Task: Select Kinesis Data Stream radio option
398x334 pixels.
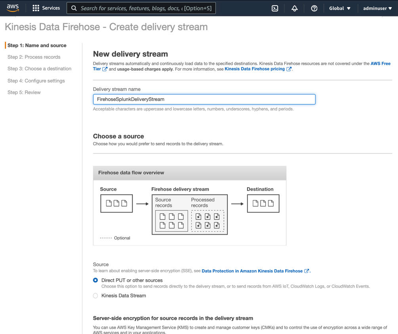Action: pyautogui.click(x=95, y=296)
